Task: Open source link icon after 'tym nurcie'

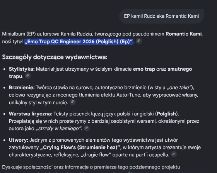Action: click(72, 102)
